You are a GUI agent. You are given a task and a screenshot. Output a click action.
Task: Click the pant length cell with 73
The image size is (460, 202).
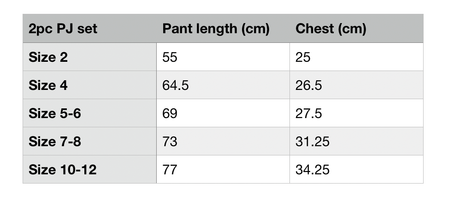pos(170,142)
